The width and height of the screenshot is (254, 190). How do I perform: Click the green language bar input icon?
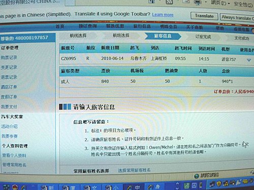[186, 186]
